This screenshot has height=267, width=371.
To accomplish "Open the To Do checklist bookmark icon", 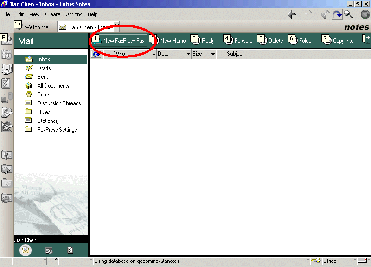I will [6, 83].
